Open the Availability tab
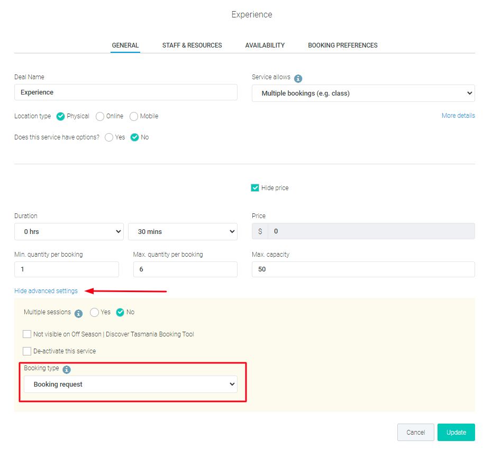492x450 pixels. [x=265, y=45]
